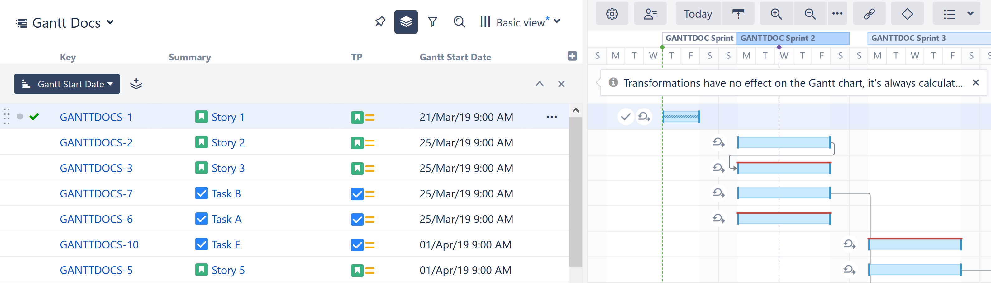
Task: Select the milestone diamond icon
Action: (907, 13)
